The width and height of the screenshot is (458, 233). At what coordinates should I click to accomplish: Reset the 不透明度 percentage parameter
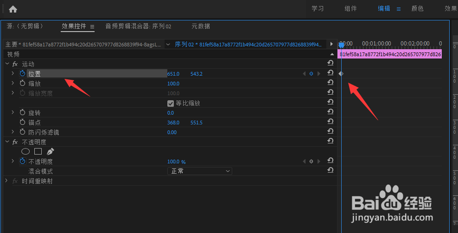[331, 161]
